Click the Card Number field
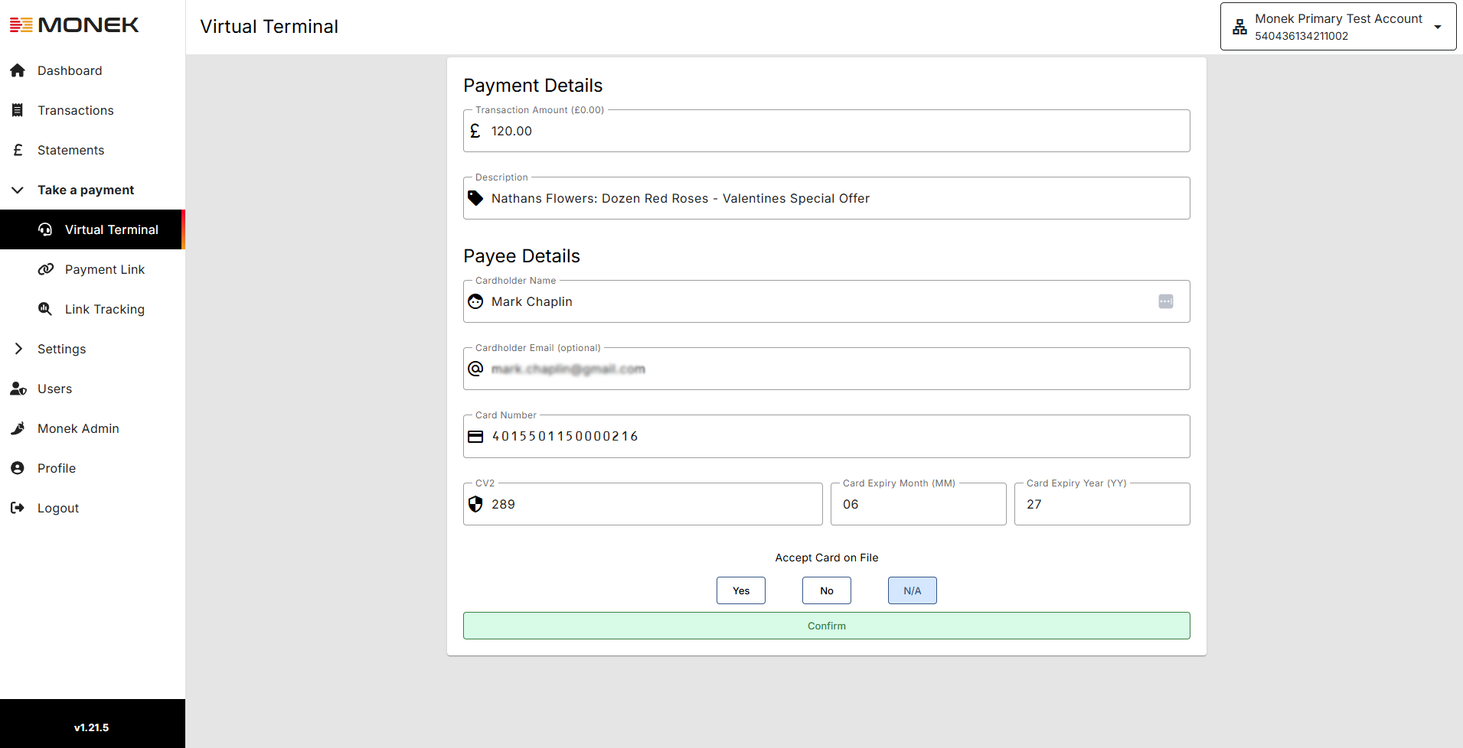 coord(827,437)
